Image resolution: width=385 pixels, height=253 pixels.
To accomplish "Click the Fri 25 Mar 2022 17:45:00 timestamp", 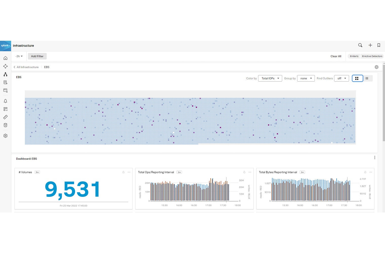I will click(73, 206).
